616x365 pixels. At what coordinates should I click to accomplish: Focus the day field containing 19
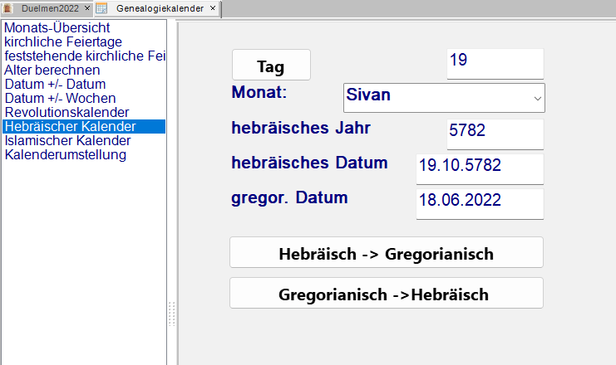(x=495, y=64)
